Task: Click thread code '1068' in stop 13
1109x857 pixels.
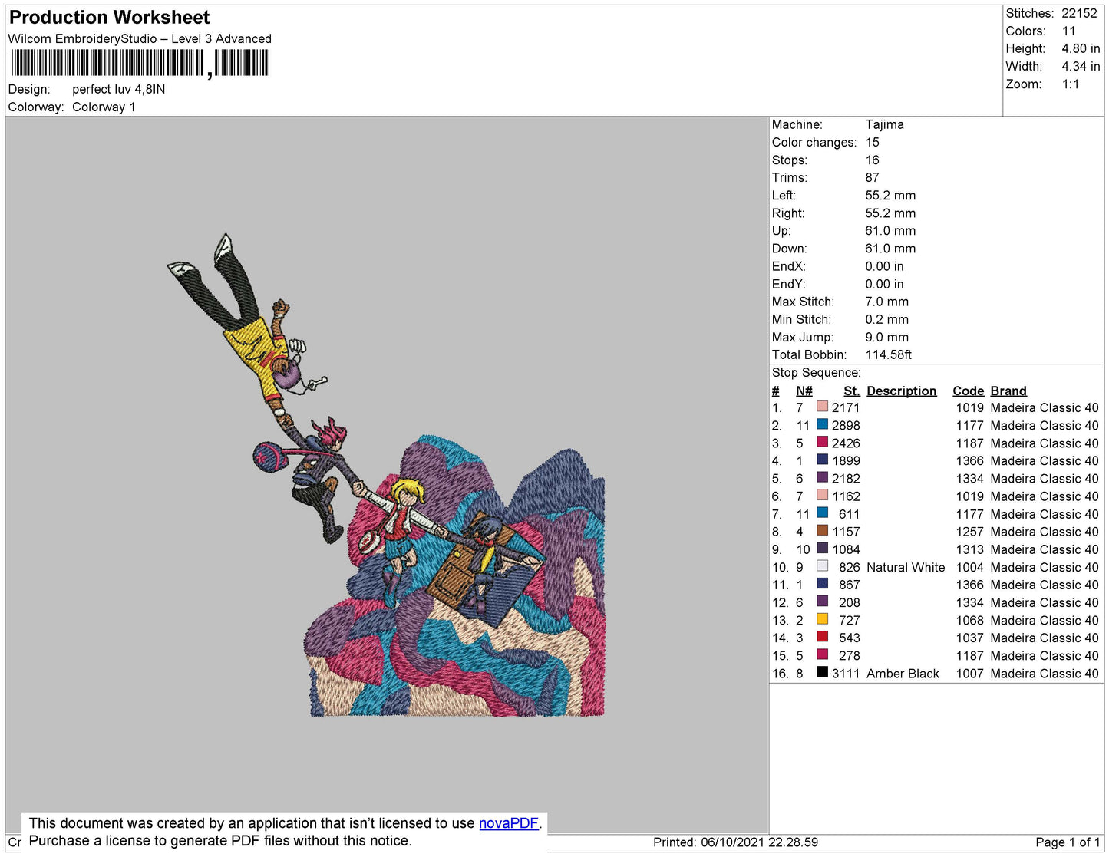Action: [970, 621]
